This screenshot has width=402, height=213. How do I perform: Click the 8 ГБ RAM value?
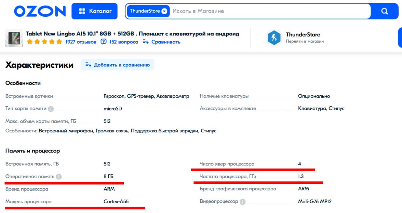coord(109,177)
